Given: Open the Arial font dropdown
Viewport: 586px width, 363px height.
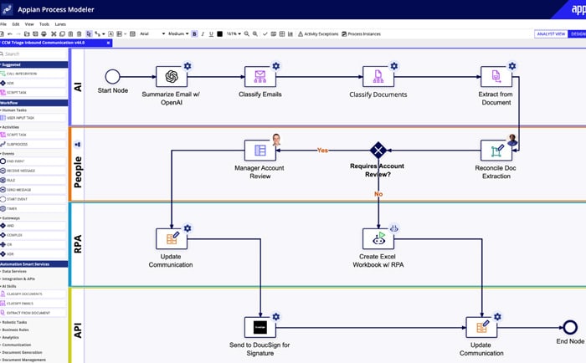Looking at the screenshot, I should pos(152,34).
